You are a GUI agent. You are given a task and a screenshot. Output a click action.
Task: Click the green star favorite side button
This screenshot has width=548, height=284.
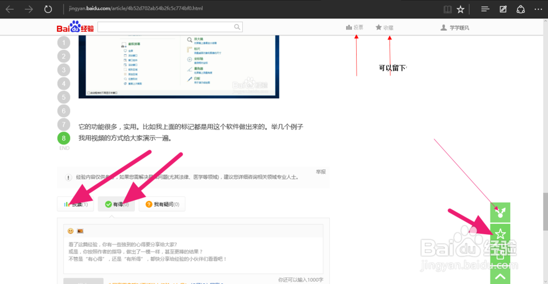(x=500, y=234)
